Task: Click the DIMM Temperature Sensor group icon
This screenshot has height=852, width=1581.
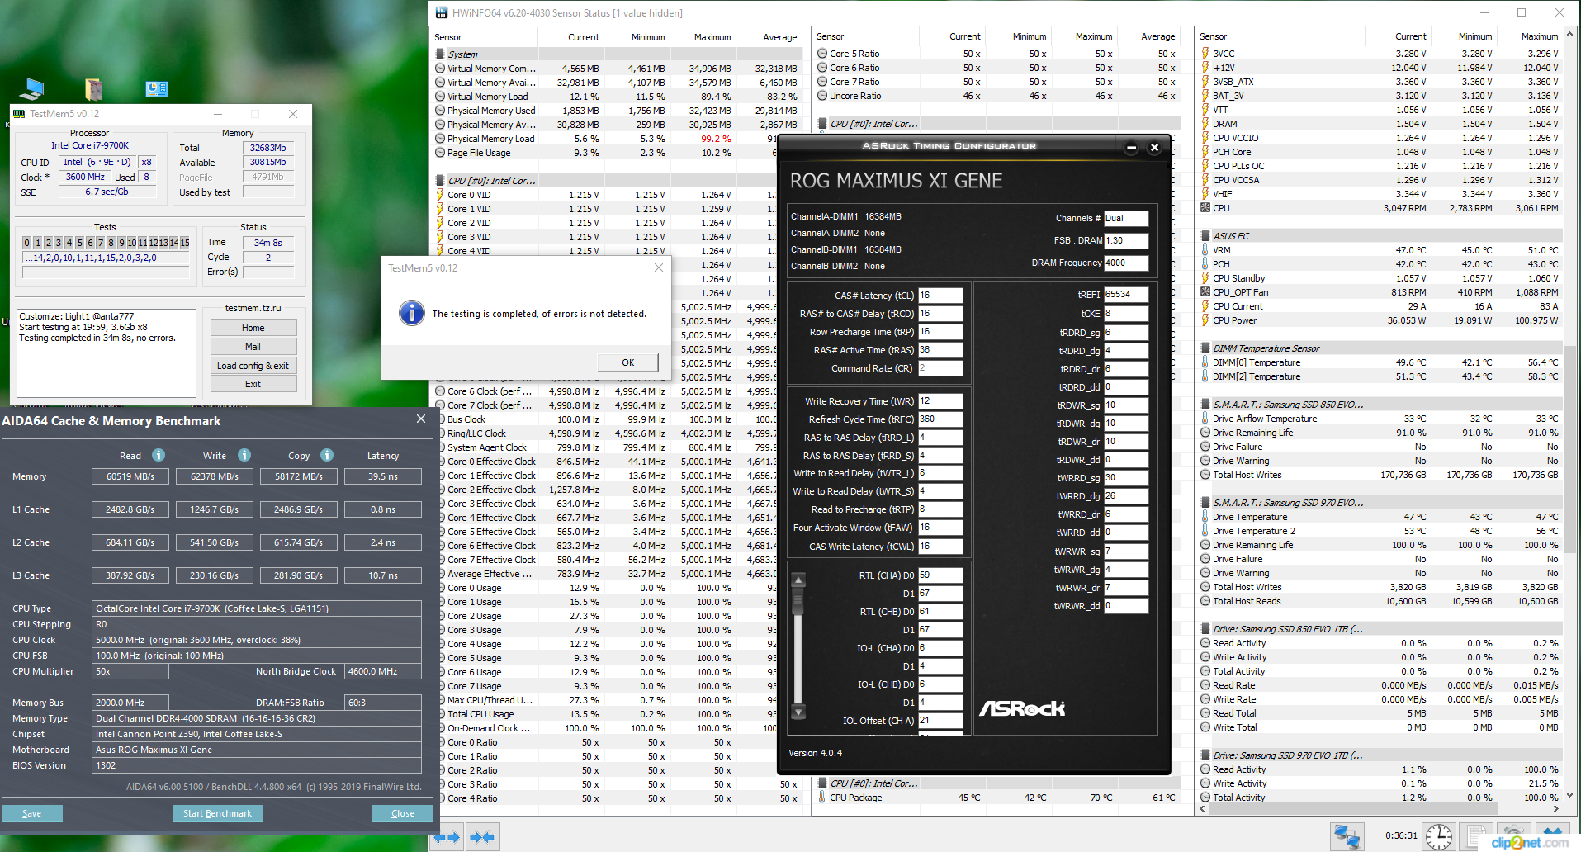Action: pyautogui.click(x=1205, y=348)
